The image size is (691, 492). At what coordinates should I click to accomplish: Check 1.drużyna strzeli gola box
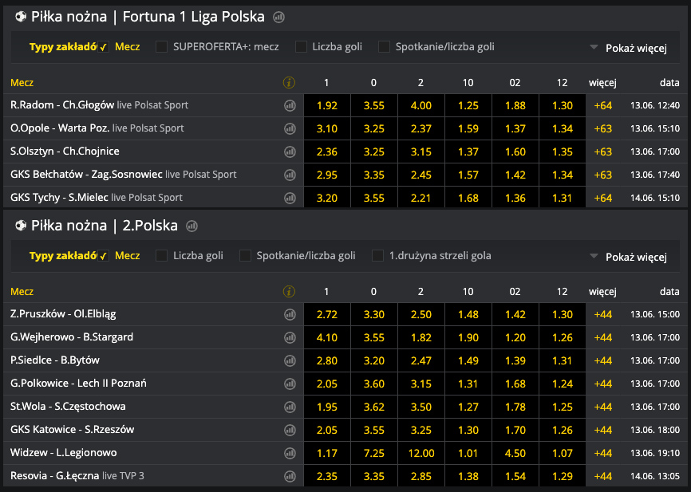pos(377,256)
